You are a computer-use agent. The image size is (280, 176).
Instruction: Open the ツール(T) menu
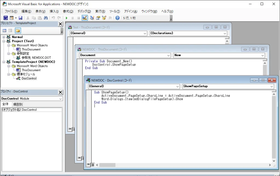pos(115,11)
